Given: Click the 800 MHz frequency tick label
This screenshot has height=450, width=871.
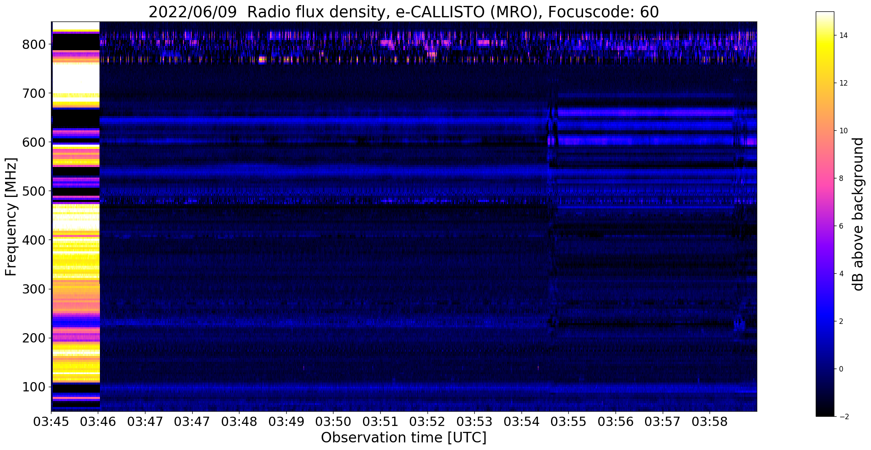Looking at the screenshot, I should coord(34,44).
